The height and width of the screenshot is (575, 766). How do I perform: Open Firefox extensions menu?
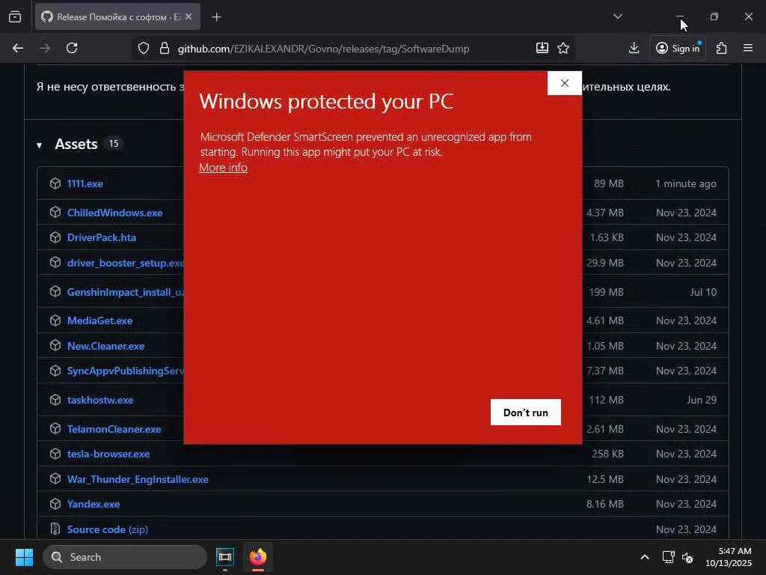click(x=722, y=48)
